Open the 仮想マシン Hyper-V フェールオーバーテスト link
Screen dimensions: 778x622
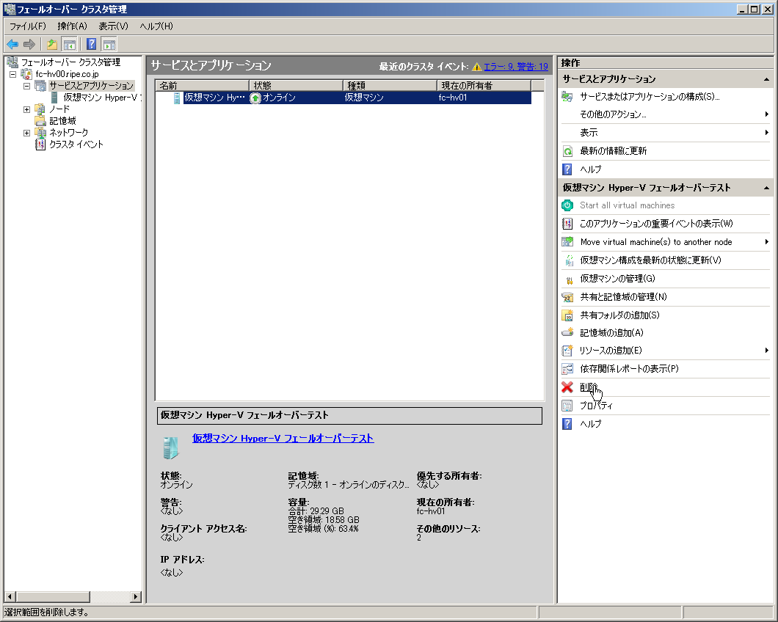click(283, 439)
